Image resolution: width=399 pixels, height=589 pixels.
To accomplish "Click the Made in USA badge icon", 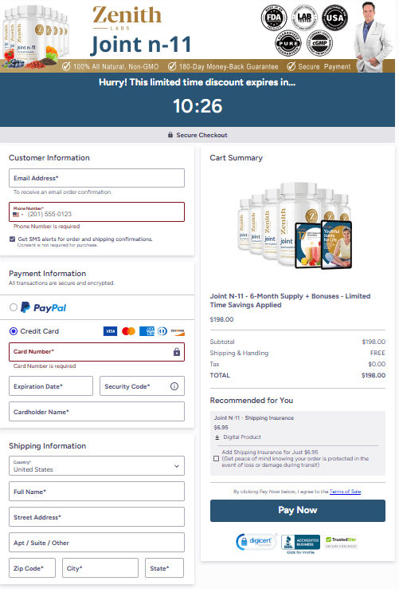I will click(334, 18).
